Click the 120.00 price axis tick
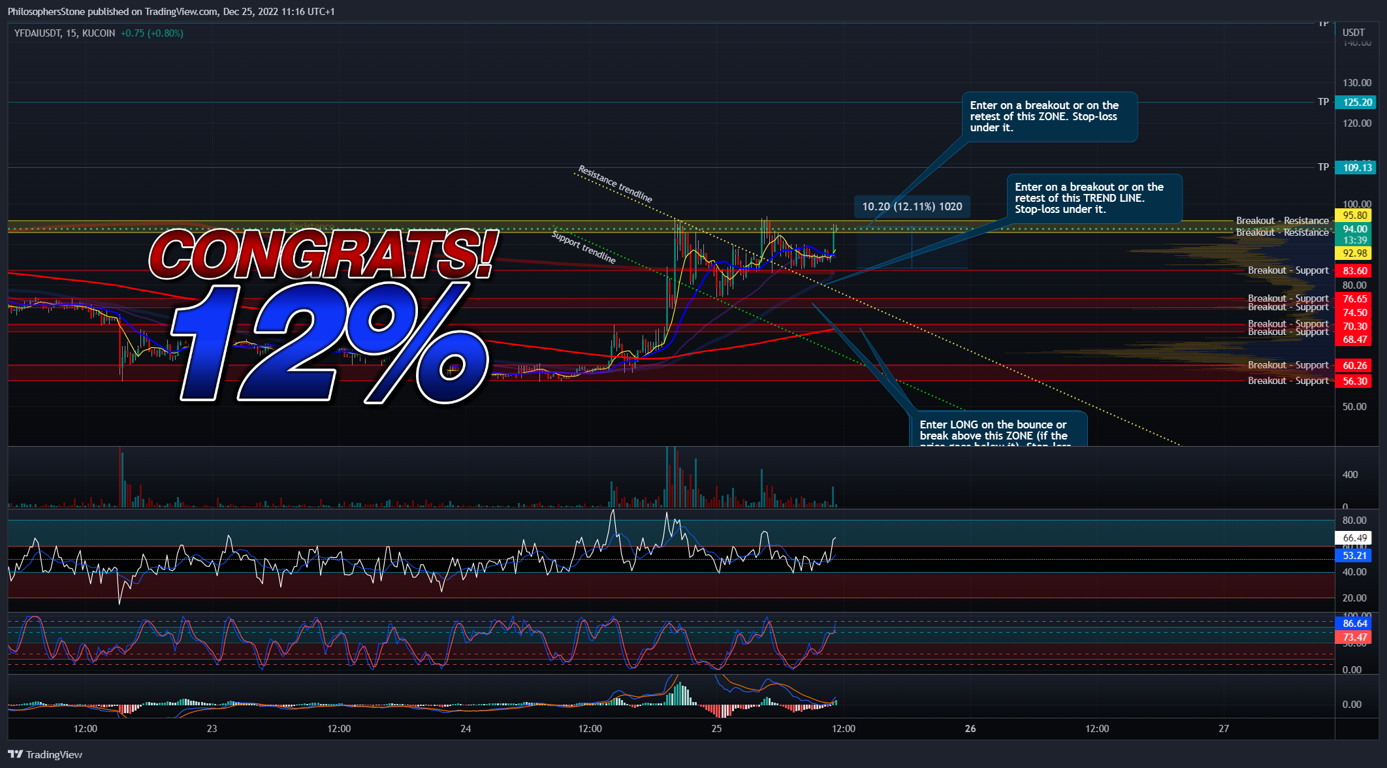Screen dimensions: 1387x768 1356,123
